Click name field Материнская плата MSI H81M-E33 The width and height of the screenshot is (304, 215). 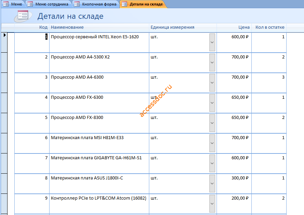(99, 144)
